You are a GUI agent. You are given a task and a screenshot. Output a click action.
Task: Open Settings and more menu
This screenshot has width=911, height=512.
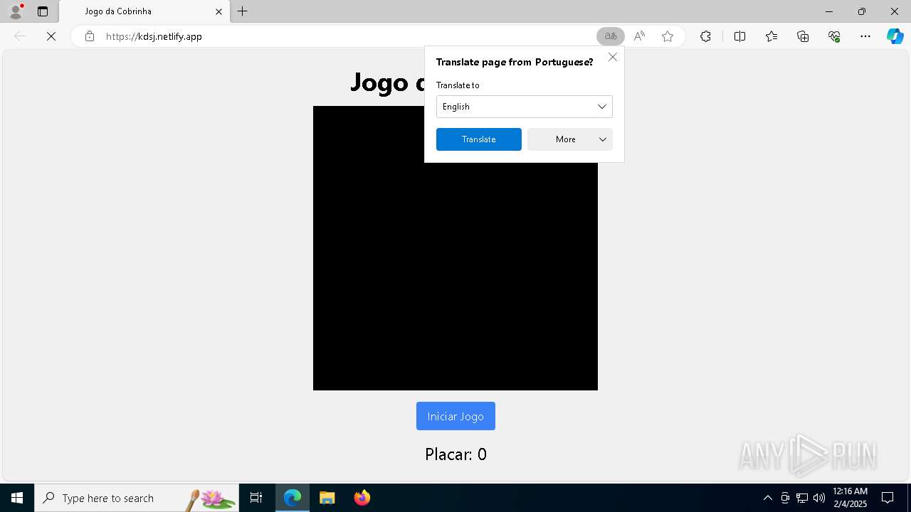tap(865, 36)
